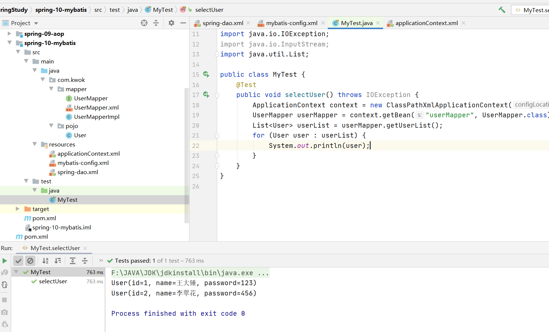Click the test breadcrumb item
This screenshot has height=332, width=549.
[x=115, y=10]
